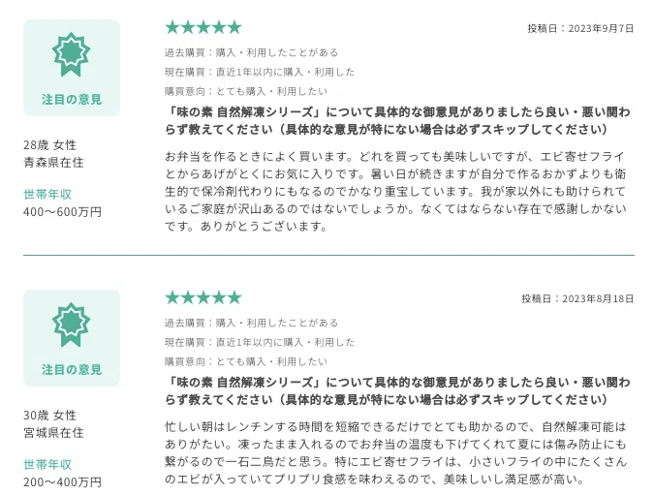Viewport: 654px width, 496px height.
Task: Click the 注目の意見 label on the first review
Action: click(x=72, y=99)
